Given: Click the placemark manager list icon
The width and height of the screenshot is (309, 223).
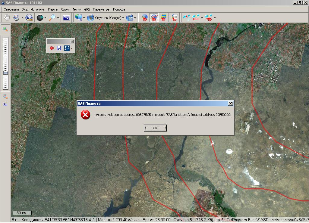Looking at the screenshot, I should click(x=175, y=18).
